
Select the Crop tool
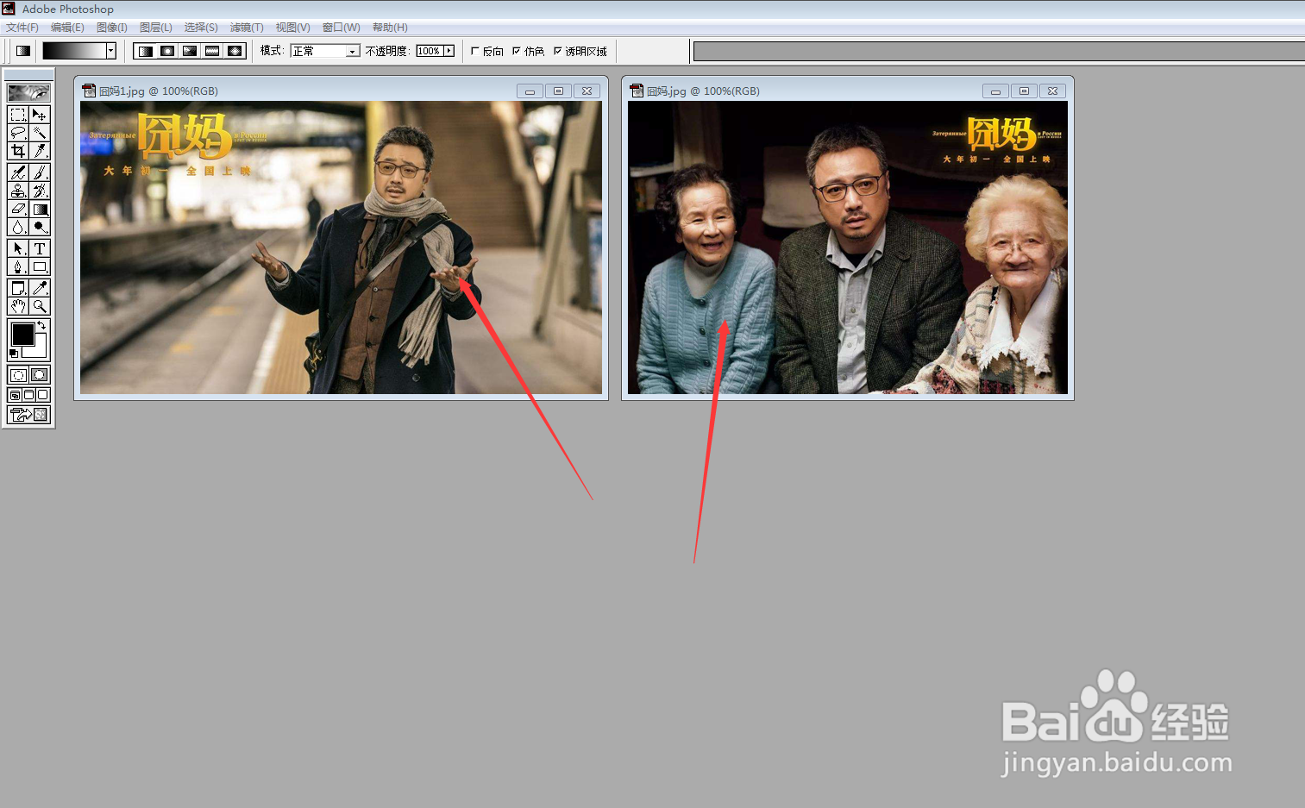(18, 151)
